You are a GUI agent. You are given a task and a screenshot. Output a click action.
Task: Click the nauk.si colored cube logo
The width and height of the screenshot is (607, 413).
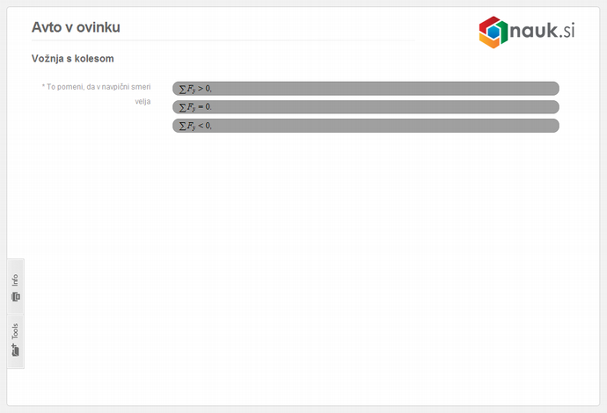[494, 33]
